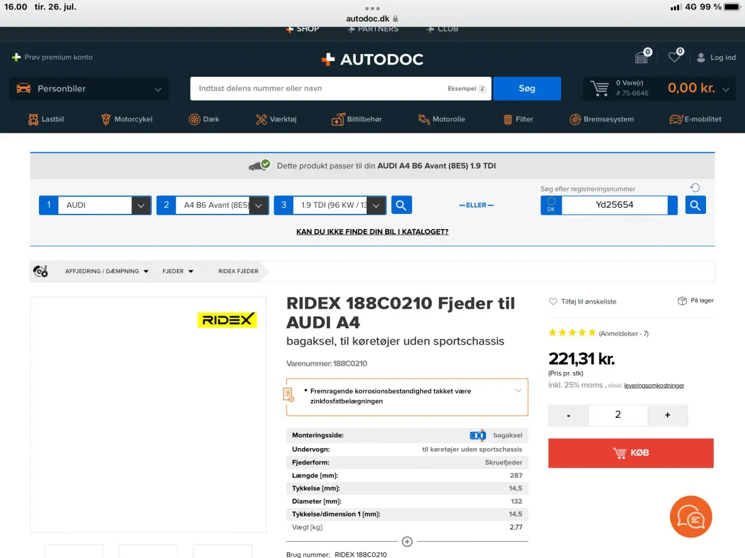Click the Fjederform Skruefjeder row
Image resolution: width=745 pixels, height=558 pixels.
(407, 463)
